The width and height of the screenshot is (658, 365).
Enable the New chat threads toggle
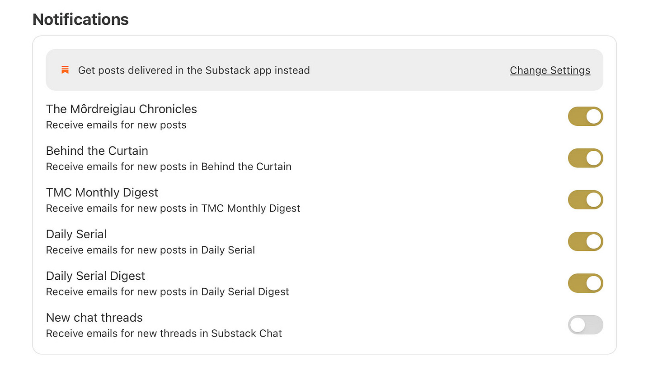pos(586,325)
